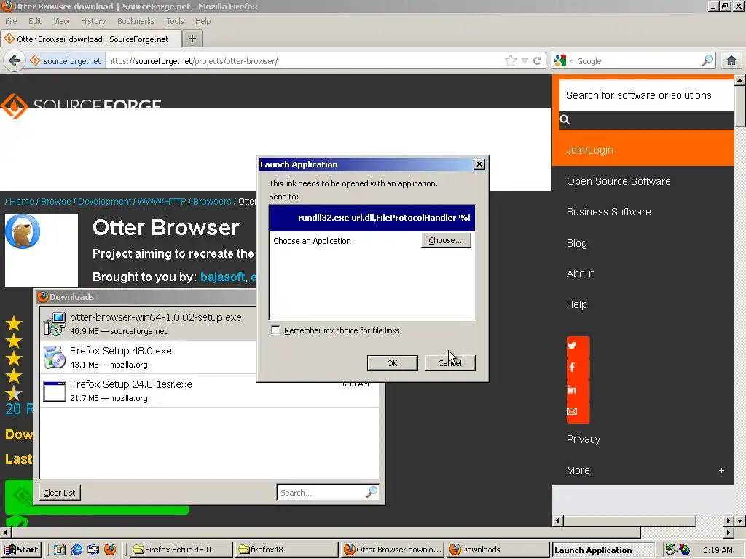Share via the LinkedIn icon

[572, 390]
